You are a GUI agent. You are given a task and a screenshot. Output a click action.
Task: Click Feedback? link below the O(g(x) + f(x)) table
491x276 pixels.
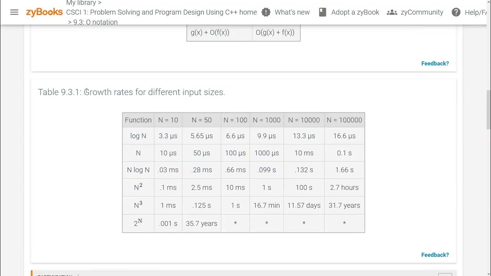(435, 64)
